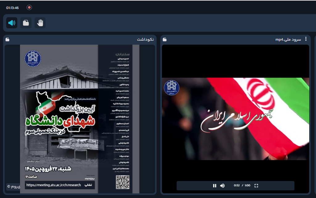
Task: Click the university logo overlay on video
Action: 171,88
